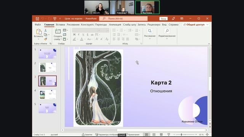
Task: Click the justify paragraph icon
Action: pos(127,39)
